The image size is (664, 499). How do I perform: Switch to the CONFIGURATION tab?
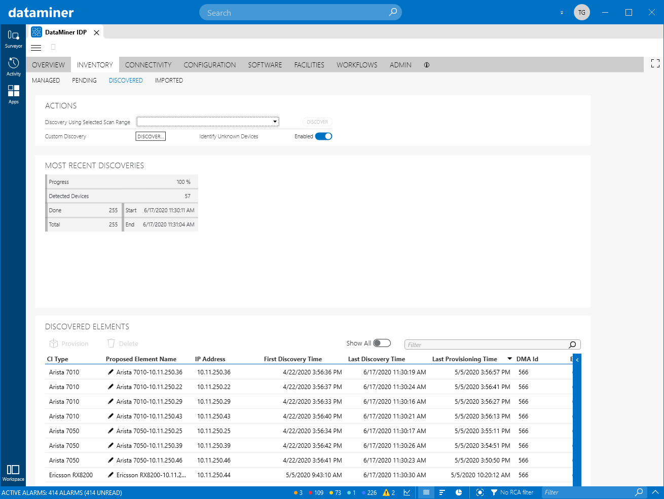(x=210, y=65)
